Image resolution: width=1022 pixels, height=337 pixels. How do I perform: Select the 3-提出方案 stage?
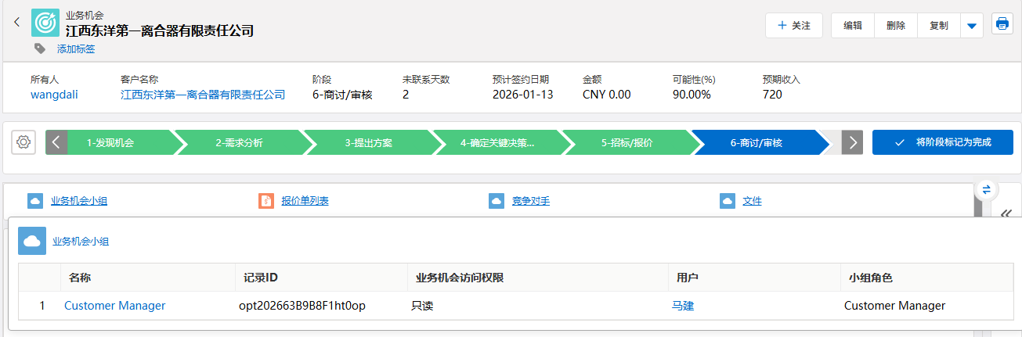tap(368, 143)
